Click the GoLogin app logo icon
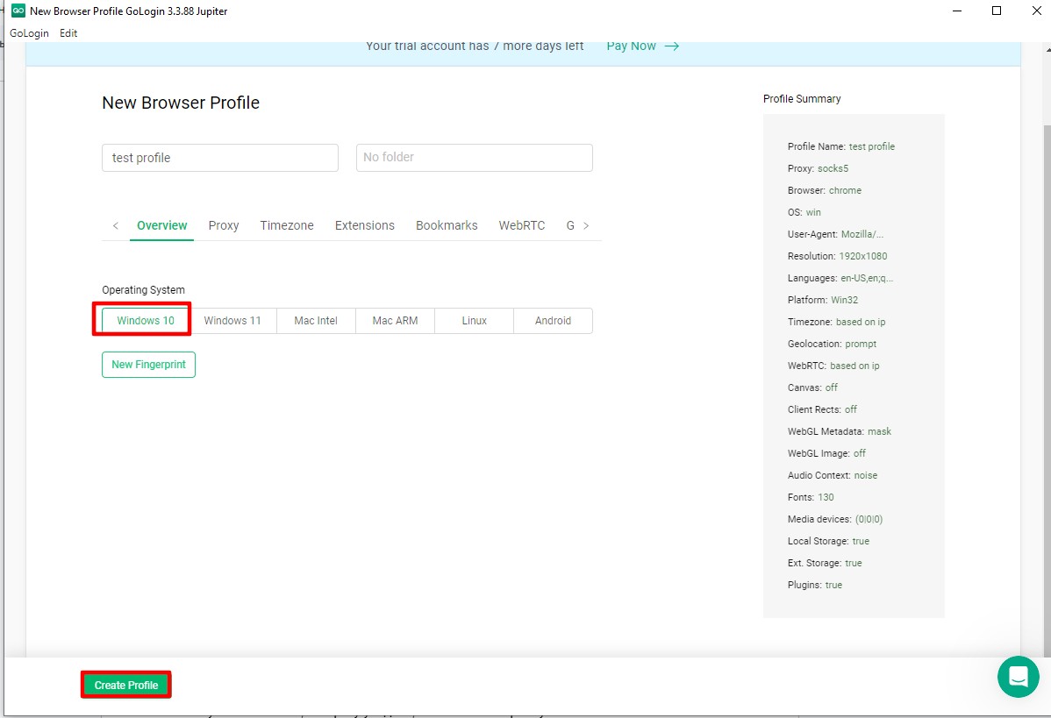This screenshot has width=1051, height=718. coord(18,11)
